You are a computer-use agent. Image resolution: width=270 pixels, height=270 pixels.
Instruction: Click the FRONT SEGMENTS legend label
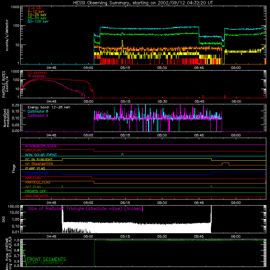coord(46,259)
